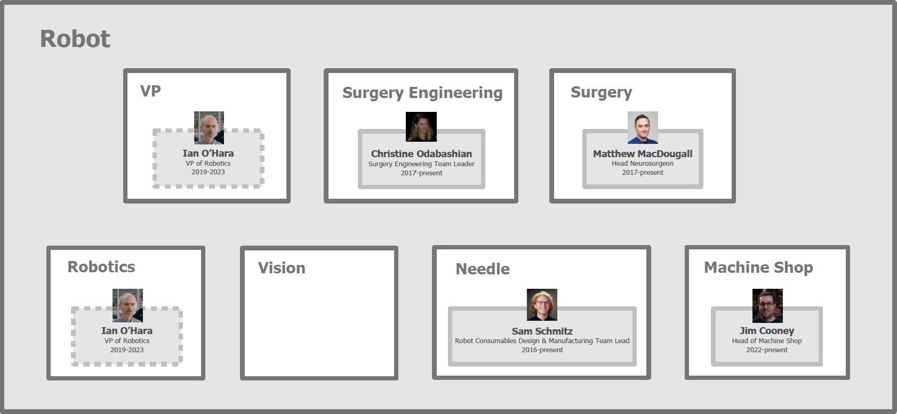
Task: Click Ian O'Hara's photo in VP box
Action: tap(209, 128)
